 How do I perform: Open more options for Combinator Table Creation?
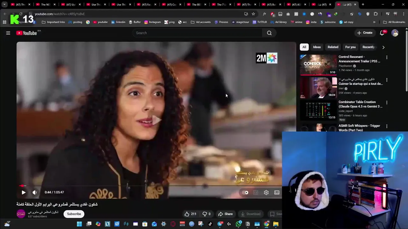[x=387, y=103]
